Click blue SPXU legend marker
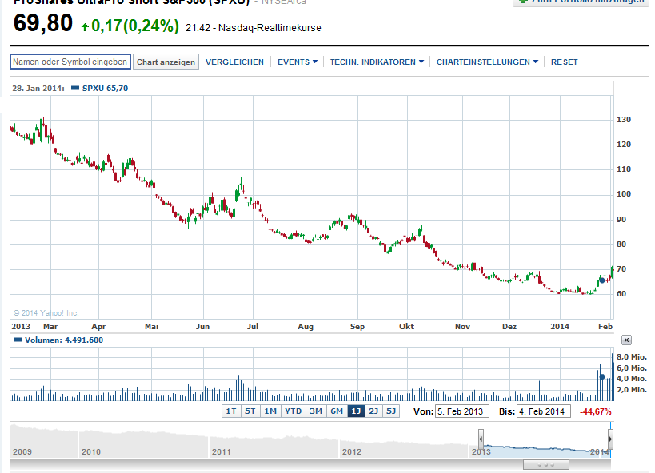The height and width of the screenshot is (473, 655). pyautogui.click(x=75, y=88)
